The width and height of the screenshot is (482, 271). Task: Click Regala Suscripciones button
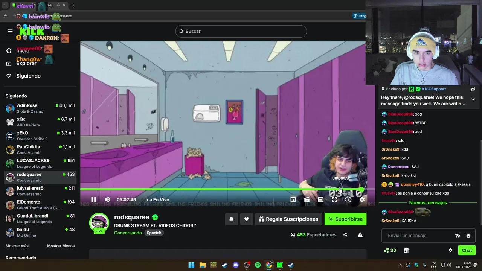tap(288, 219)
